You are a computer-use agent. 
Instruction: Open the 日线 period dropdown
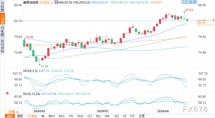point(13,112)
